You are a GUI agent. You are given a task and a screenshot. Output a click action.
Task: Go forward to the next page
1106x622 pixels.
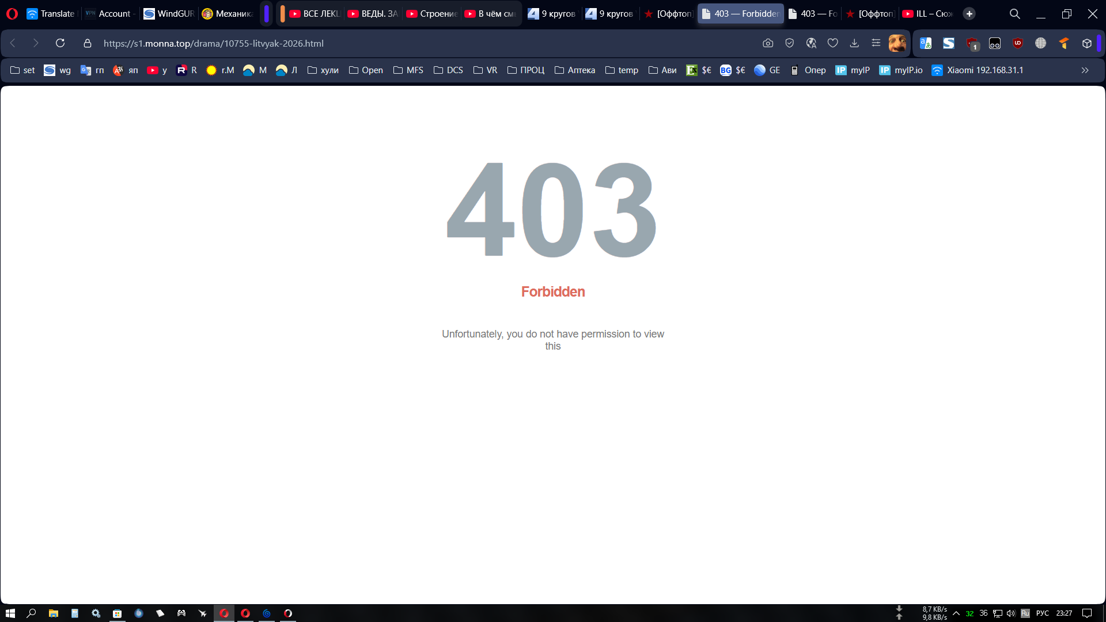[x=36, y=43]
